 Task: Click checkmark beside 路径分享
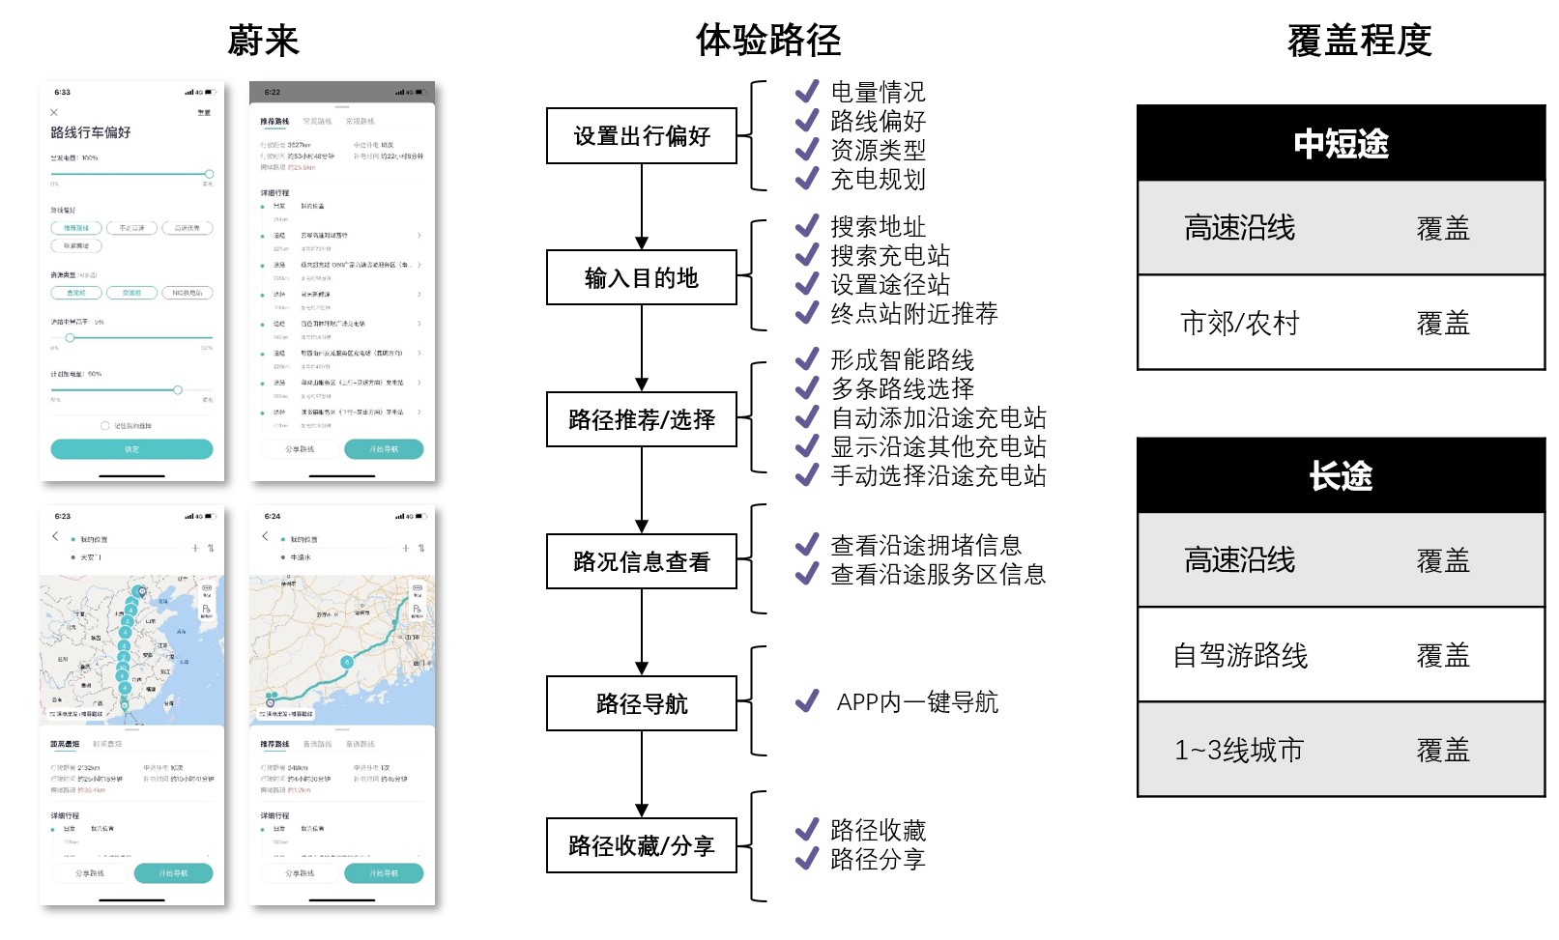pos(807,858)
